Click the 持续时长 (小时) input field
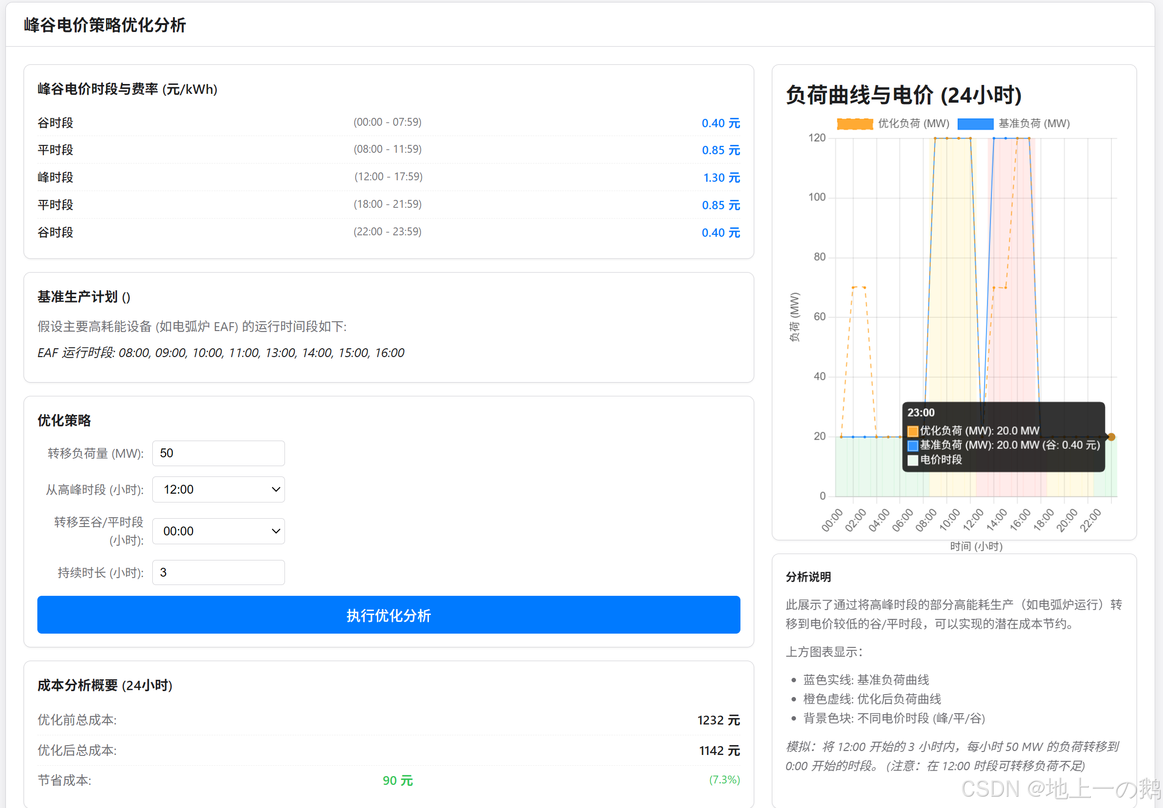Viewport: 1163px width, 808px height. point(218,573)
